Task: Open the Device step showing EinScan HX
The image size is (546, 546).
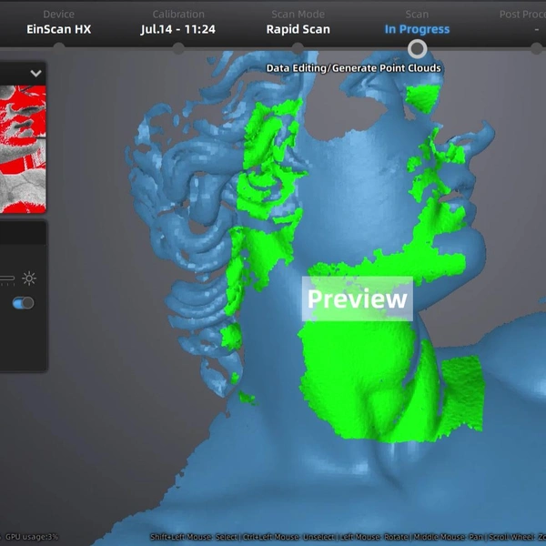Action: 59,22
